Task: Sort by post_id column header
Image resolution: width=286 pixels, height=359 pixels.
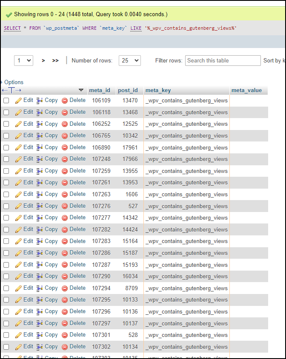Action: pyautogui.click(x=128, y=90)
